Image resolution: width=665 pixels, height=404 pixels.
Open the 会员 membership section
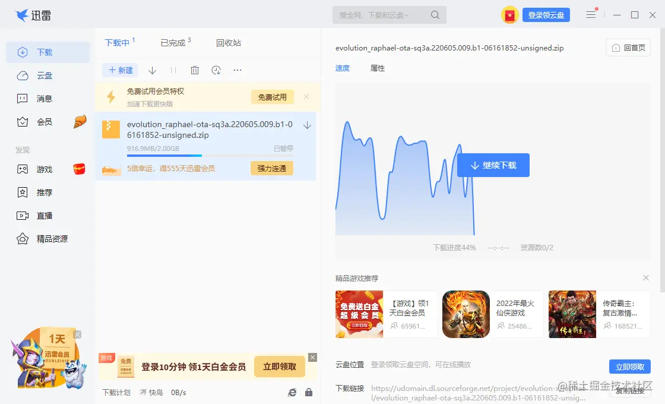[x=47, y=122]
